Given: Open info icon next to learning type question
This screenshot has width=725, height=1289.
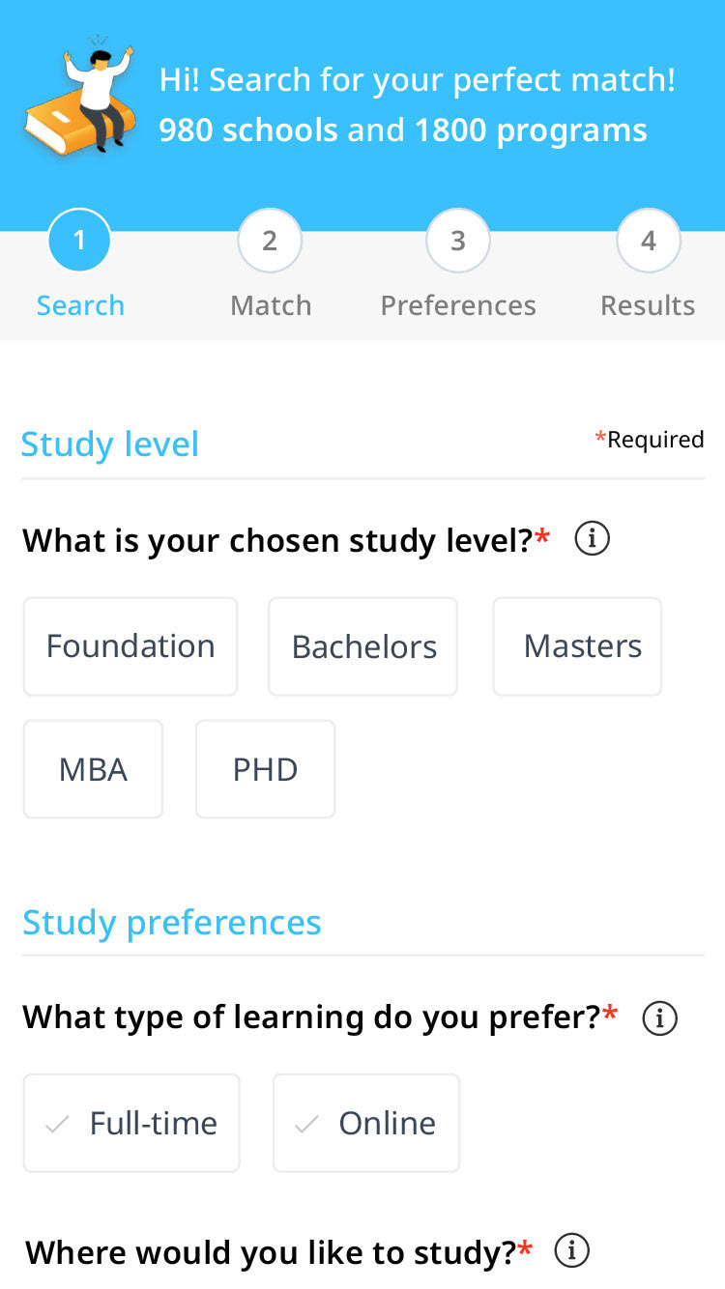Looking at the screenshot, I should point(660,1017).
